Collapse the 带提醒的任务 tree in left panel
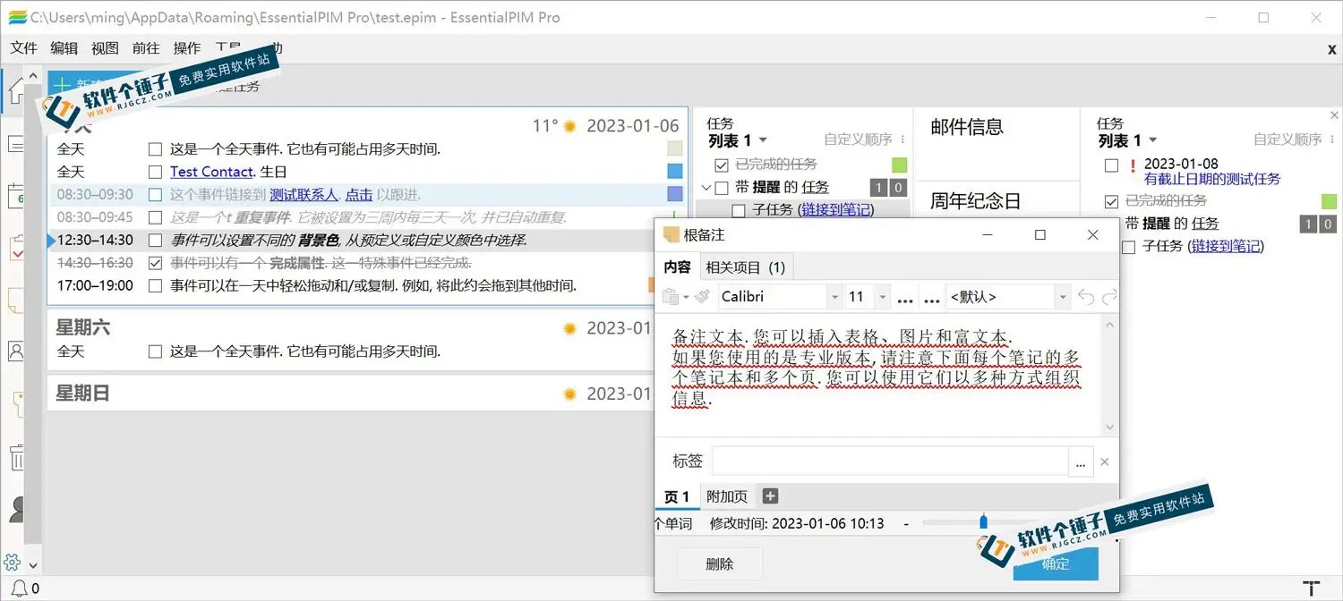 tap(706, 188)
